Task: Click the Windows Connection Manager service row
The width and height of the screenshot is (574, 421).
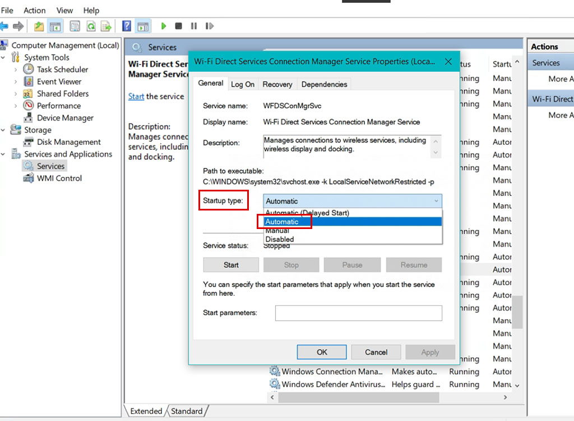Action: [x=390, y=372]
